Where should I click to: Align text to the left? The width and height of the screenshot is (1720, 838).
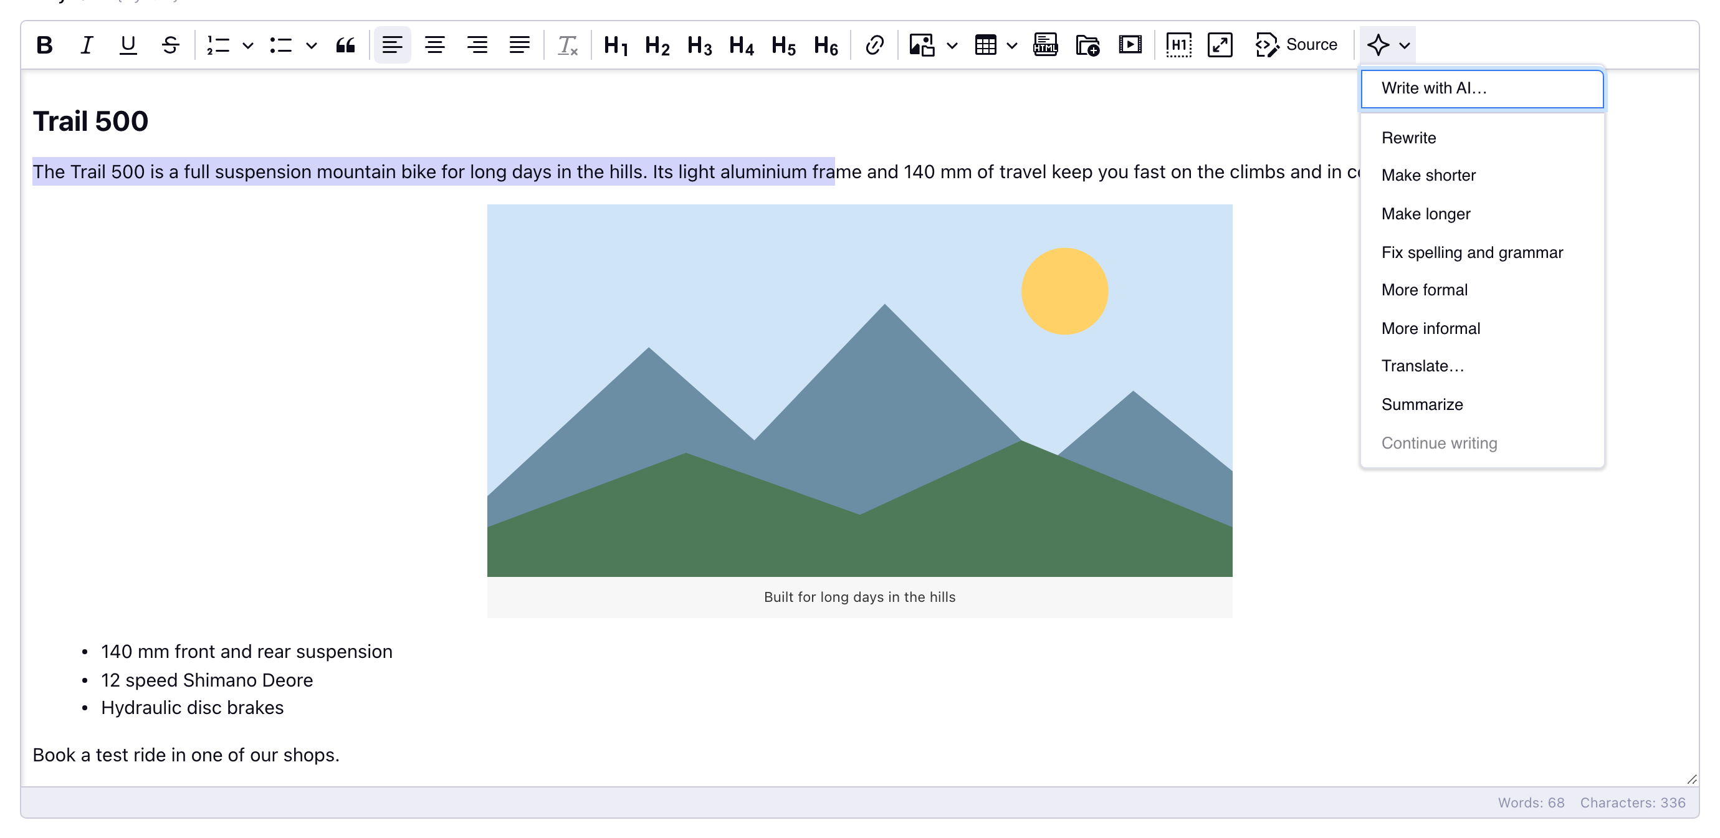pos(392,45)
